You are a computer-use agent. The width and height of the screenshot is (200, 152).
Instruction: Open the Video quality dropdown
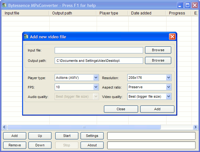(x=168, y=96)
